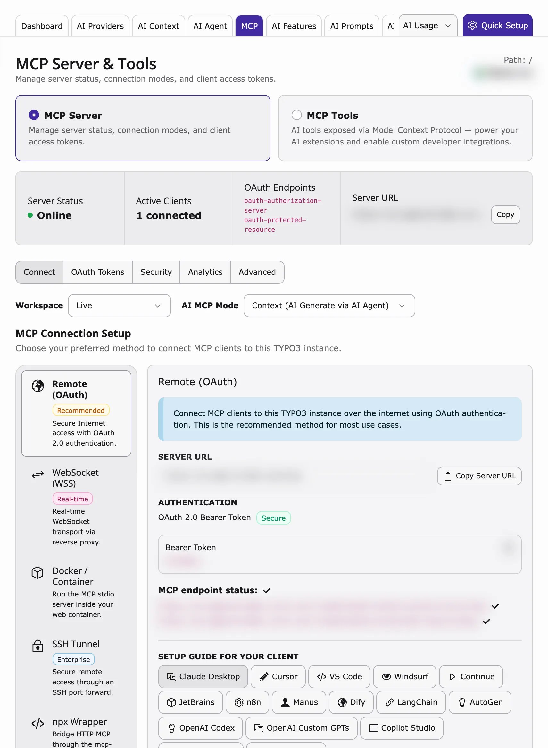
Task: Go to the AI Context tab
Action: pyautogui.click(x=159, y=26)
